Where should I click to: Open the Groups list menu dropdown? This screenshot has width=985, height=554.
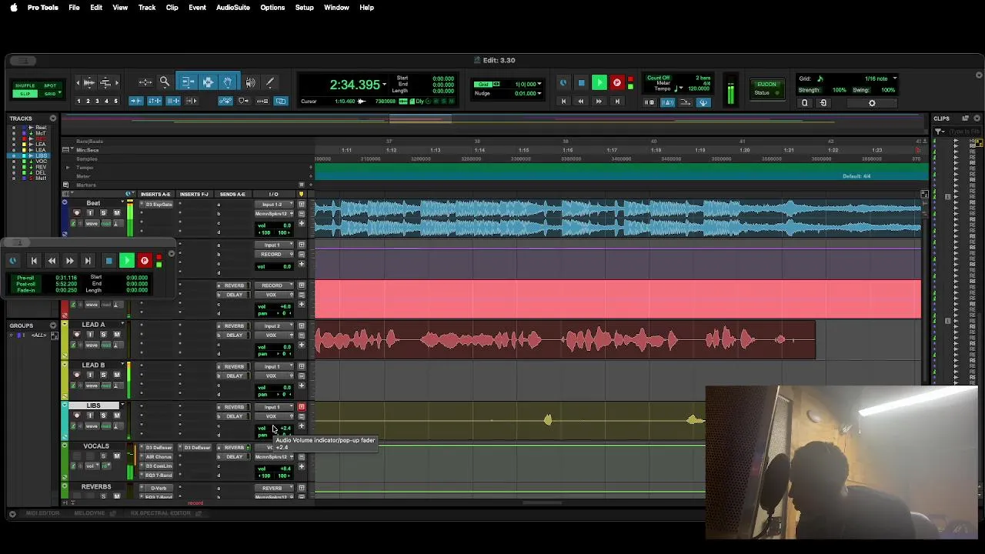click(x=53, y=325)
